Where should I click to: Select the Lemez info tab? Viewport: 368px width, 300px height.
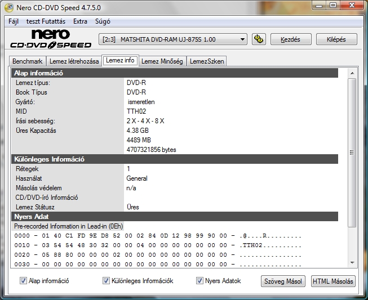120,60
